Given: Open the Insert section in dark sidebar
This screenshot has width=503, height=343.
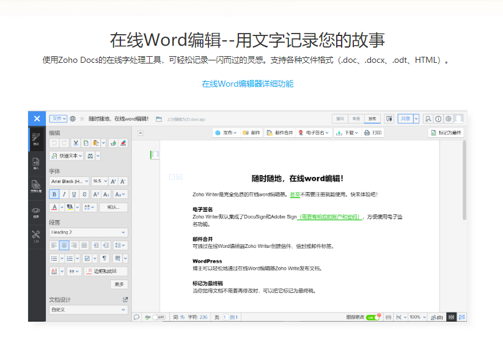Looking at the screenshot, I should [36, 164].
